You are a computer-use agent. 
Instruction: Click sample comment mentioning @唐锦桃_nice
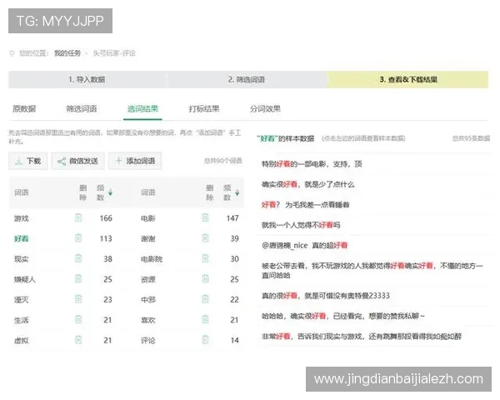pos(304,245)
